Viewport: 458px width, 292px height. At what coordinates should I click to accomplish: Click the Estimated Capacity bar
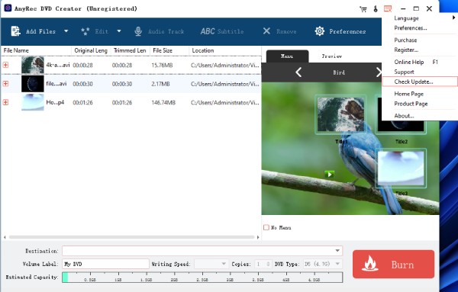pos(202,277)
